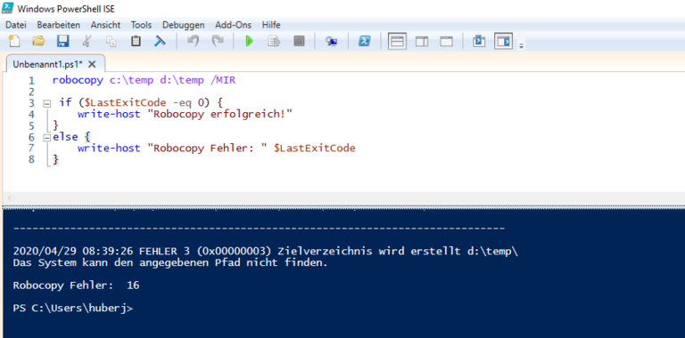
Task: Open a script with the folder icon
Action: coord(38,42)
